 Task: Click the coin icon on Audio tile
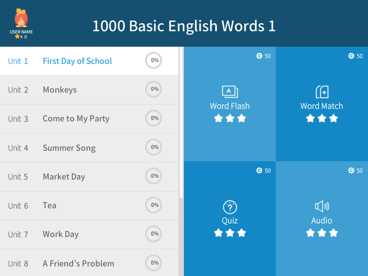[351, 171]
